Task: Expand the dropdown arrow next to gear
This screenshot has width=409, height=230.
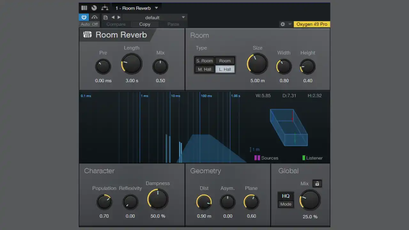Action: (x=290, y=24)
